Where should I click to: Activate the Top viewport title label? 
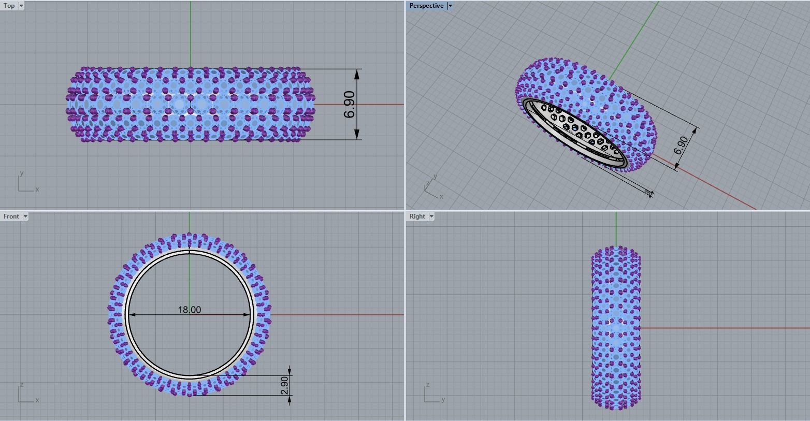point(9,6)
